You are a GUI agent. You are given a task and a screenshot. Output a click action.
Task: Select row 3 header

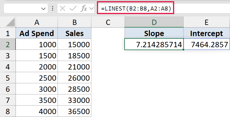coord(8,55)
